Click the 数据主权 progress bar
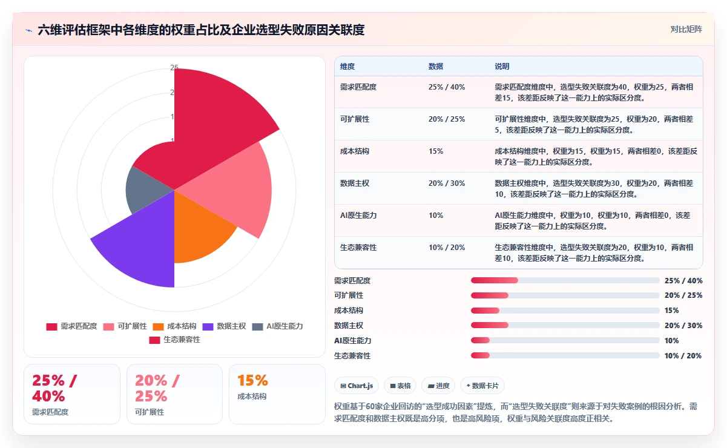Viewport: 727px width, 448px height. tap(565, 326)
